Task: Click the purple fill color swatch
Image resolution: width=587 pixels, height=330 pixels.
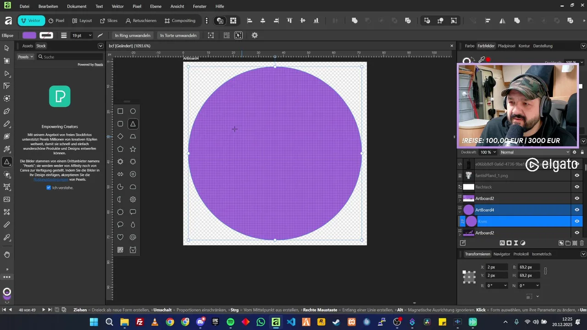Action: point(29,35)
